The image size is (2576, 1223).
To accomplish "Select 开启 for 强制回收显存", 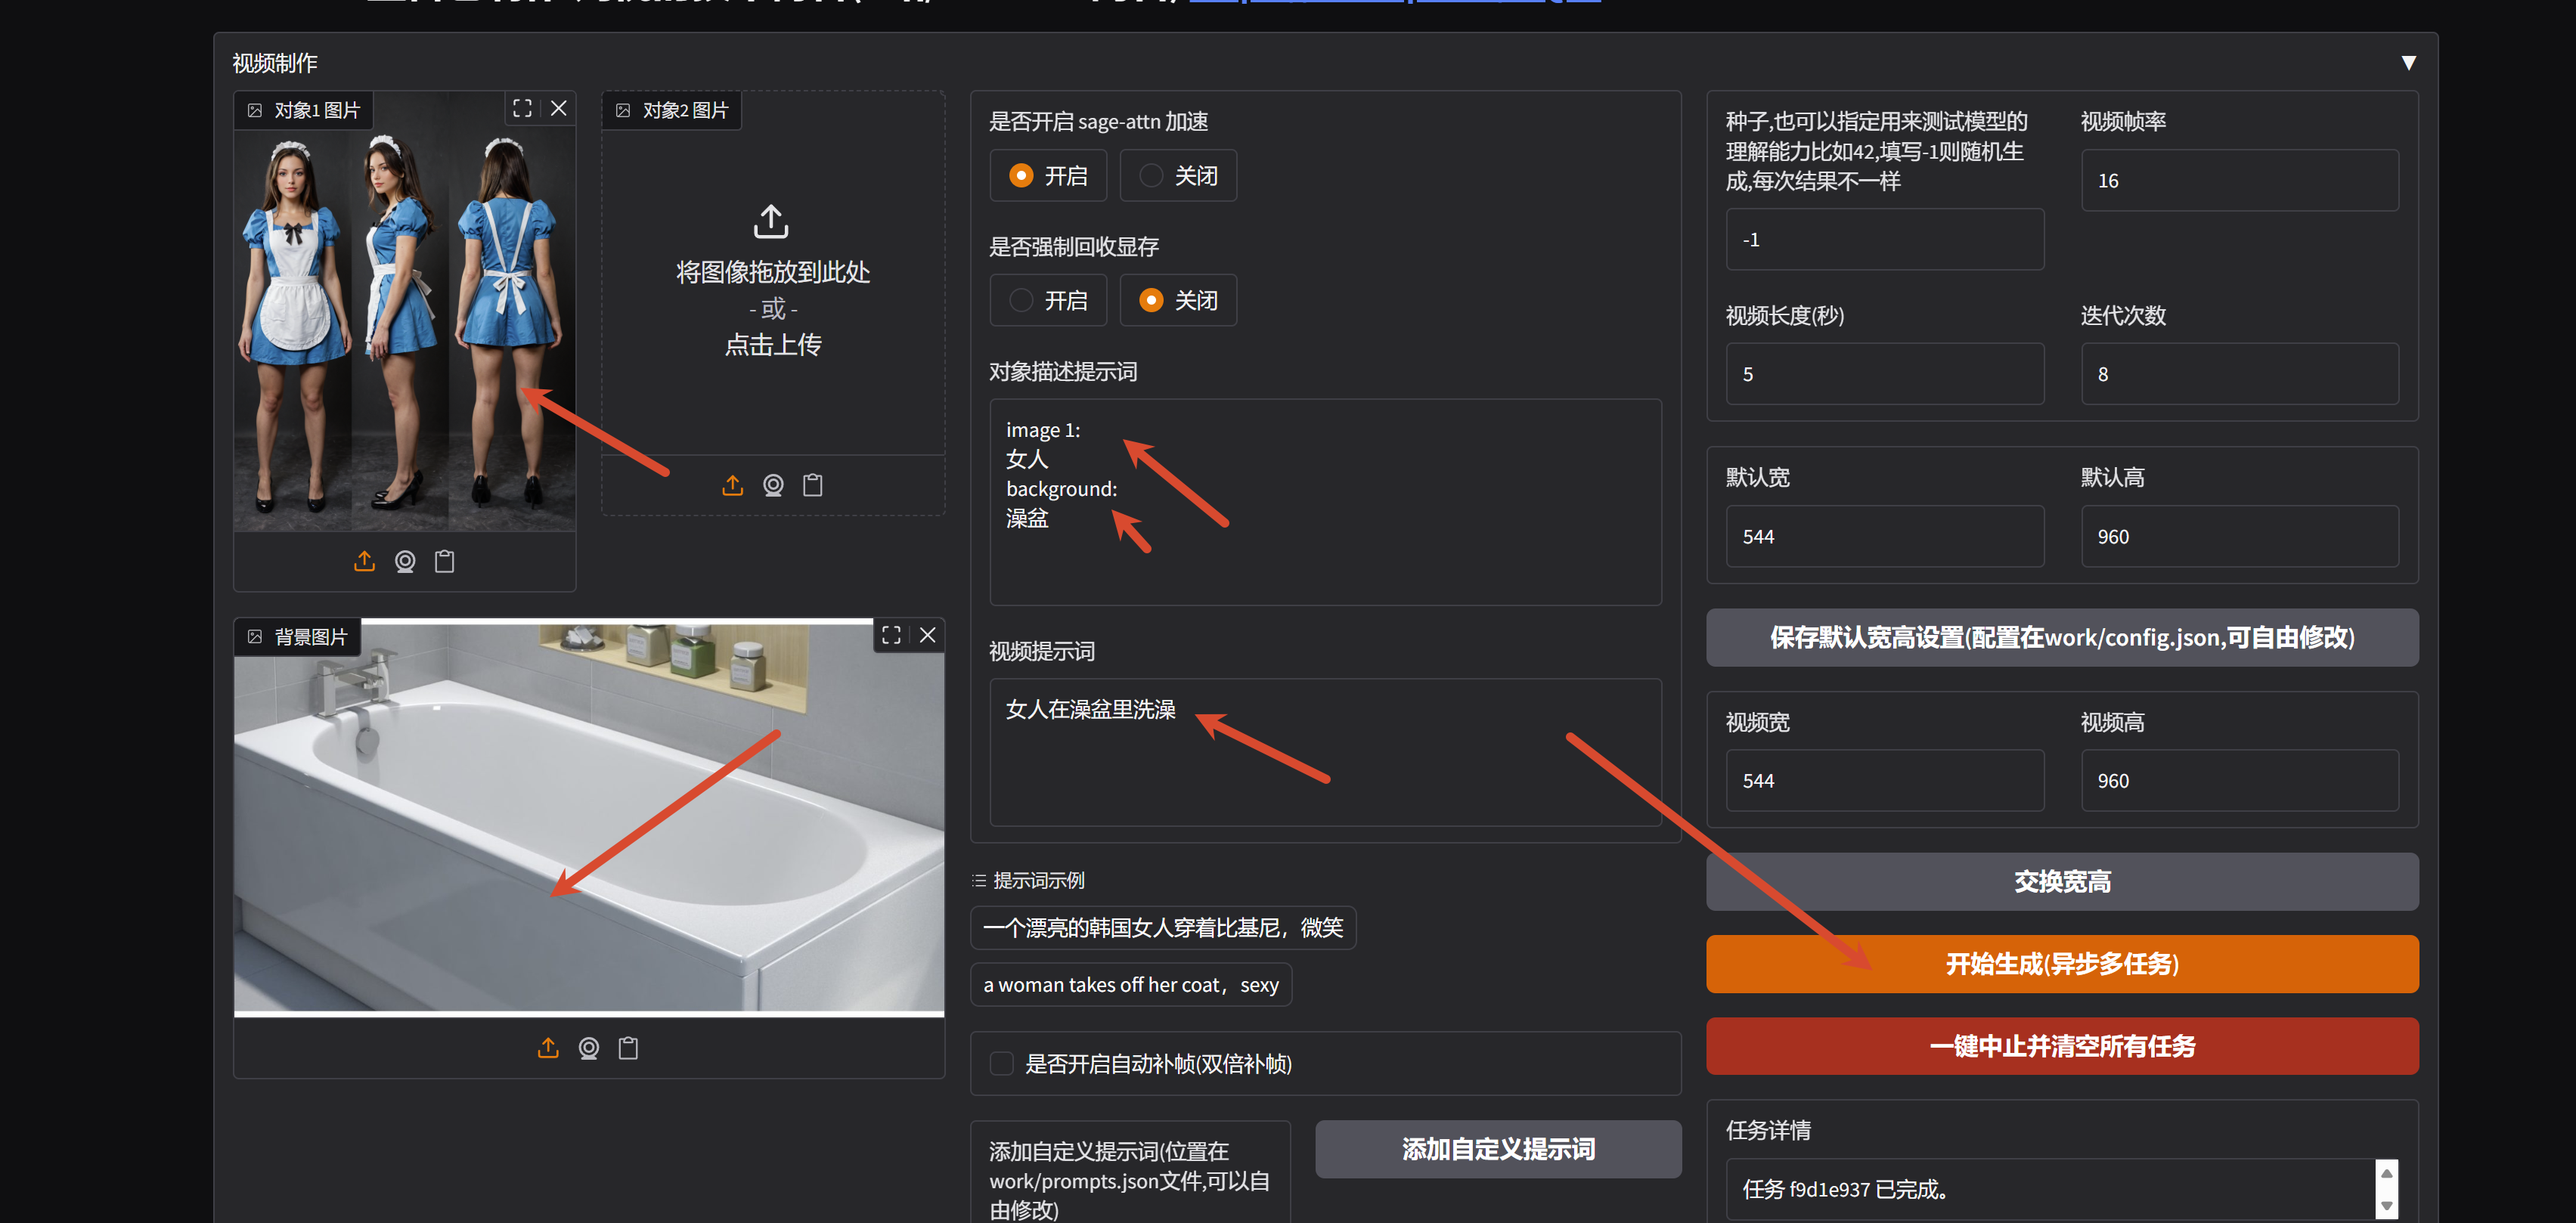I will click(x=1048, y=300).
